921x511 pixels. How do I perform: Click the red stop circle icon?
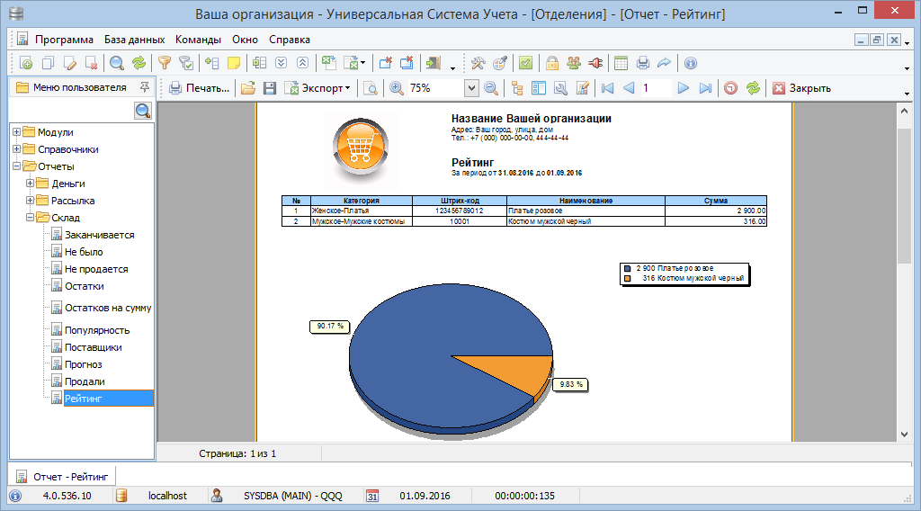click(730, 88)
